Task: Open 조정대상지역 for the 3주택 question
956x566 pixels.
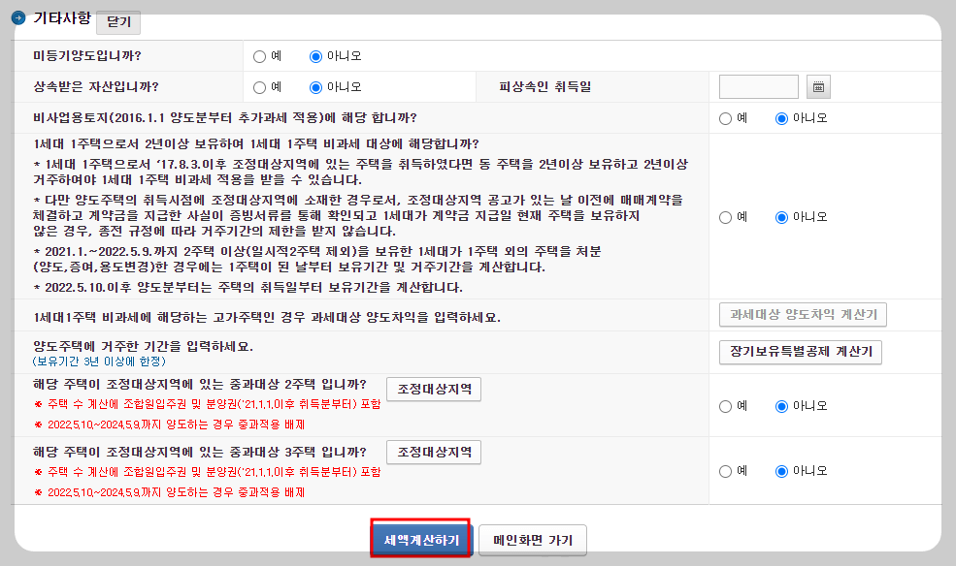Action: pyautogui.click(x=433, y=452)
